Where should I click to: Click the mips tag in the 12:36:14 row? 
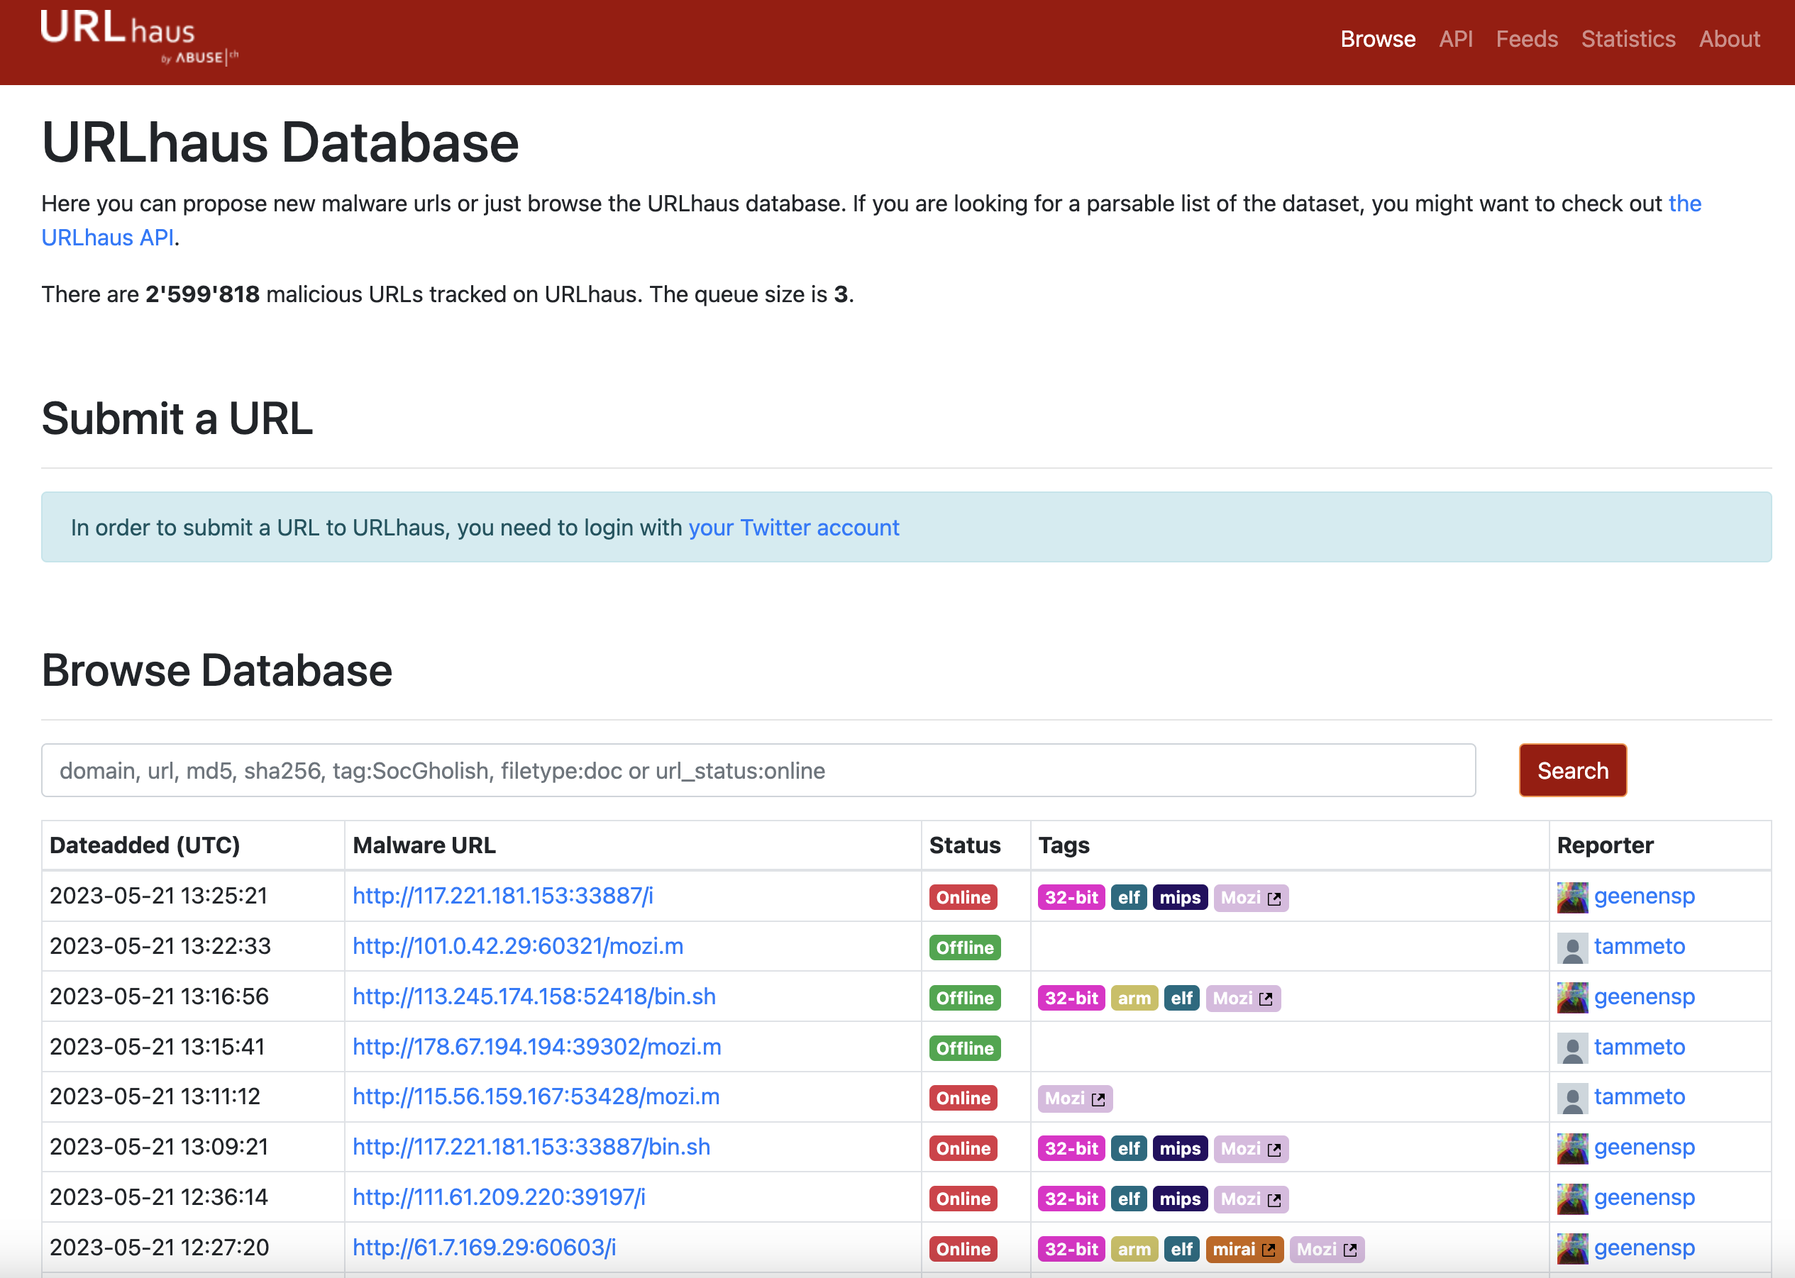1180,1199
